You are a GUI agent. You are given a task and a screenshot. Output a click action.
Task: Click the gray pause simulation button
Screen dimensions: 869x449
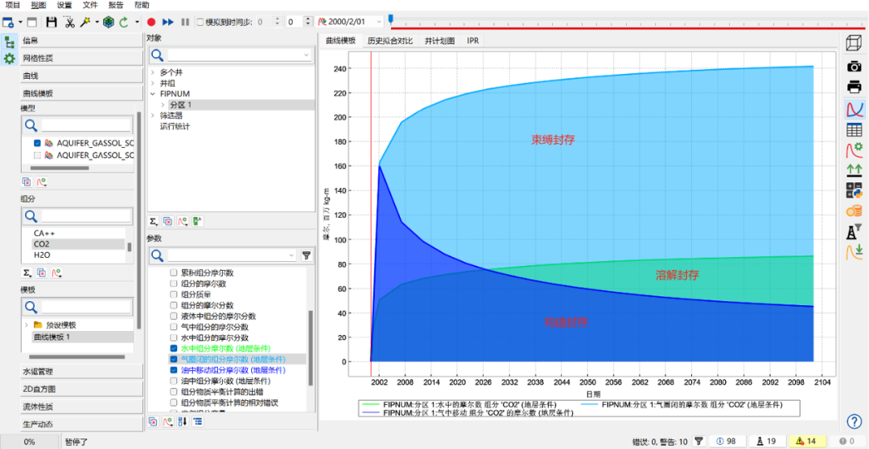pyautogui.click(x=186, y=22)
